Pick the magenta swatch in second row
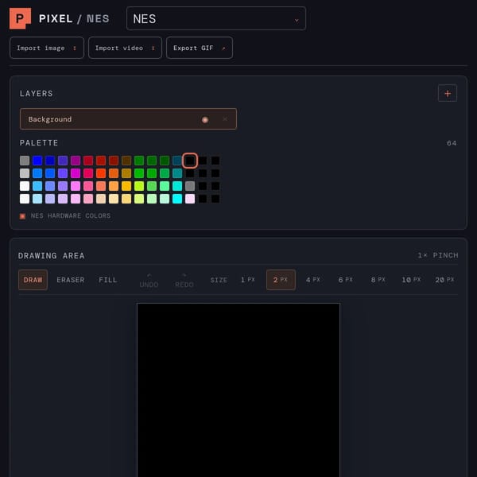 (x=76, y=173)
